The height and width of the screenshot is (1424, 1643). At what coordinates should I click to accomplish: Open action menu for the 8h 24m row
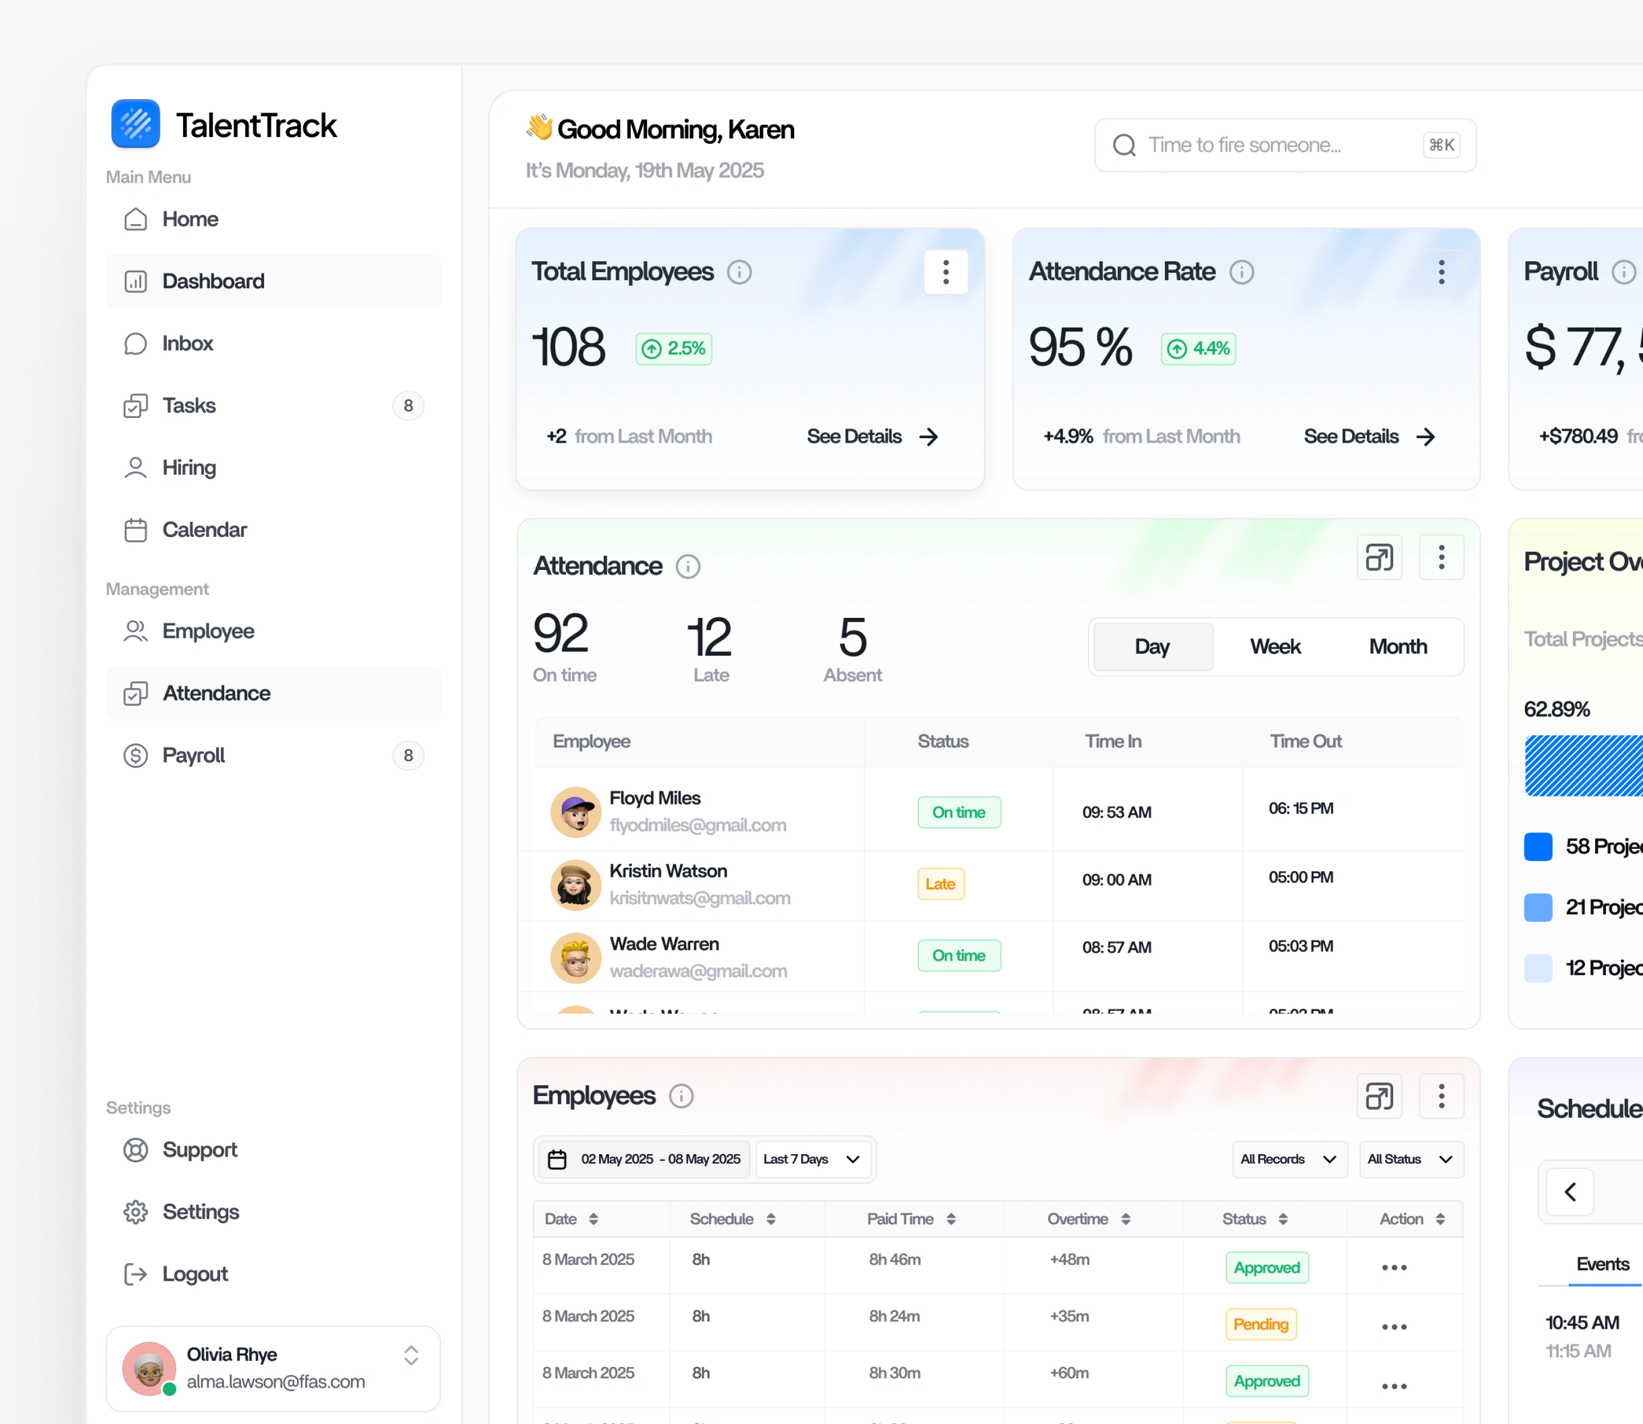(x=1394, y=1327)
